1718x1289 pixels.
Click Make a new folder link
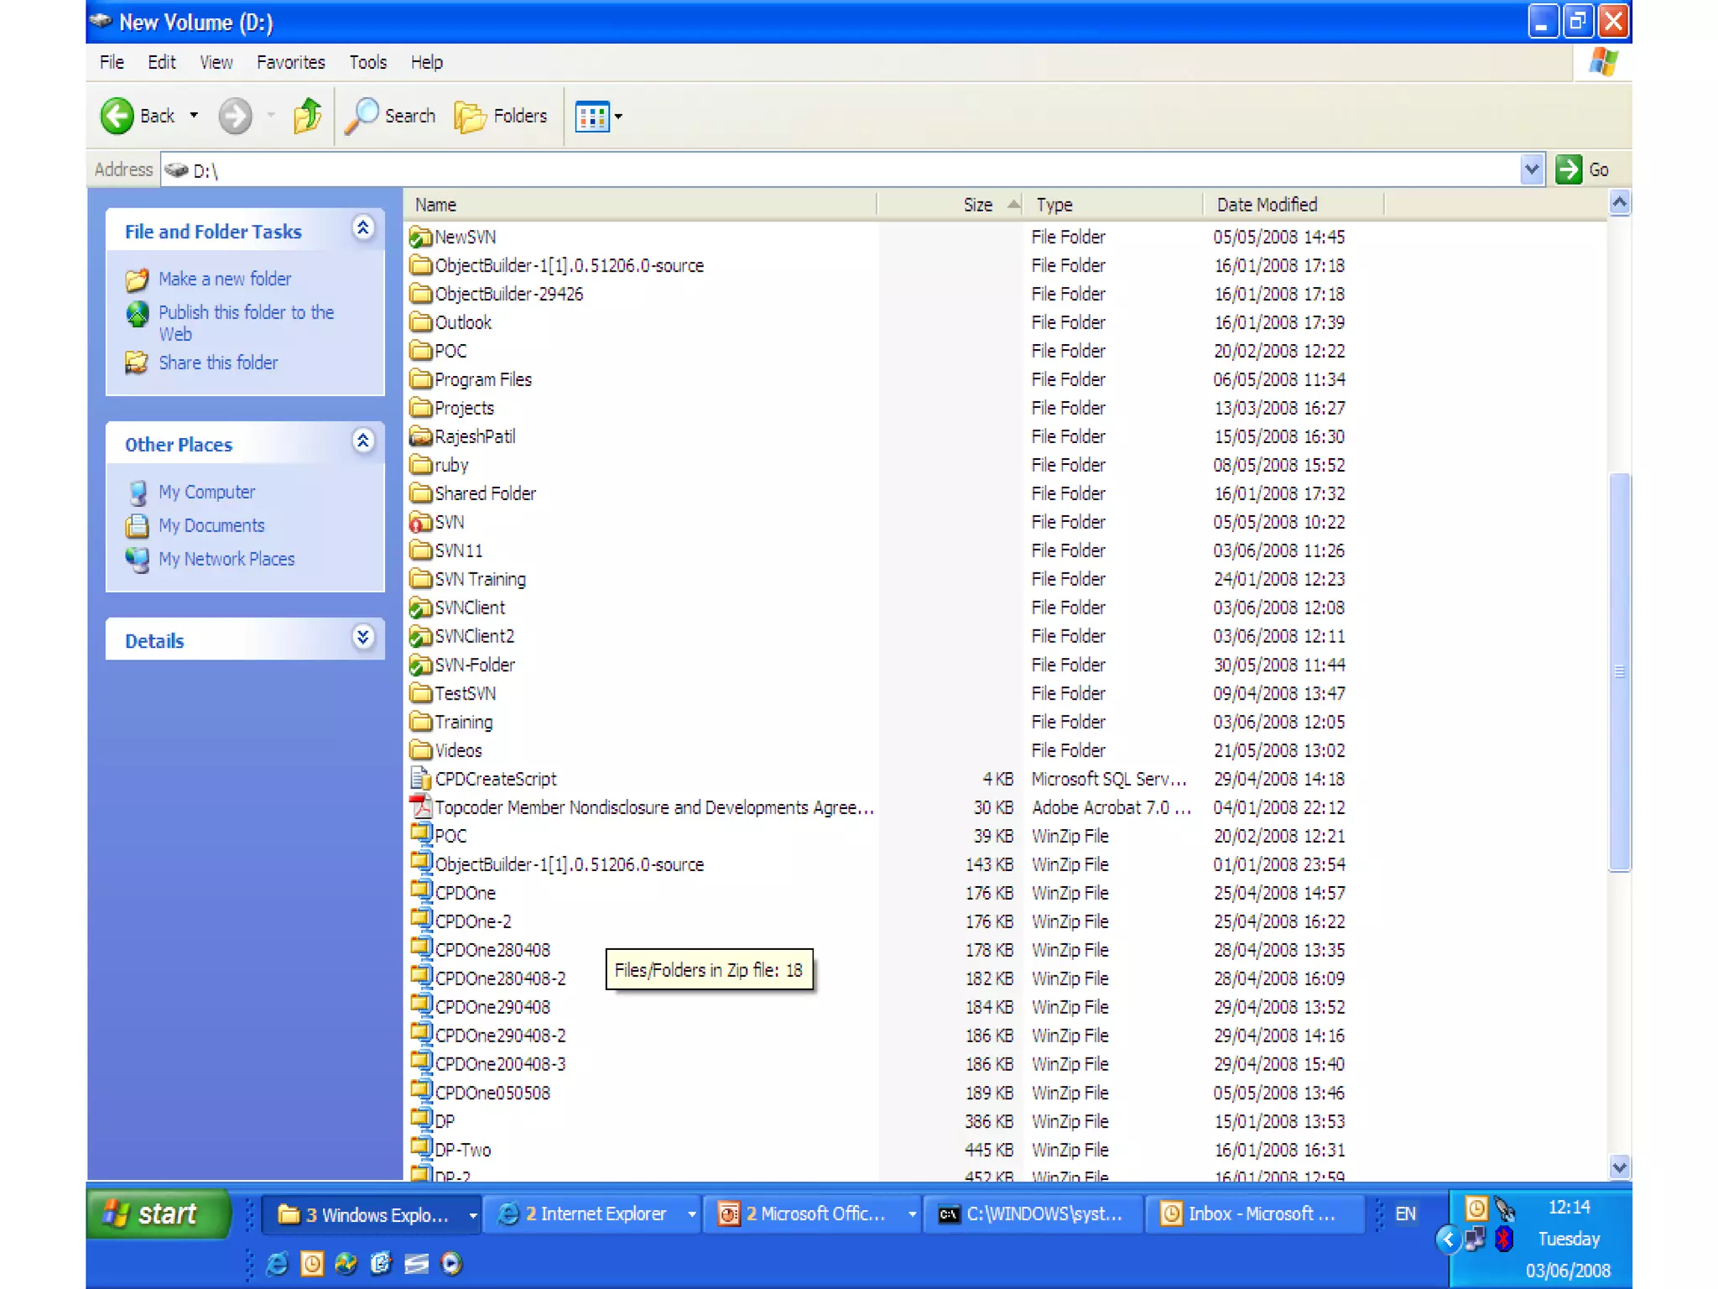[224, 279]
